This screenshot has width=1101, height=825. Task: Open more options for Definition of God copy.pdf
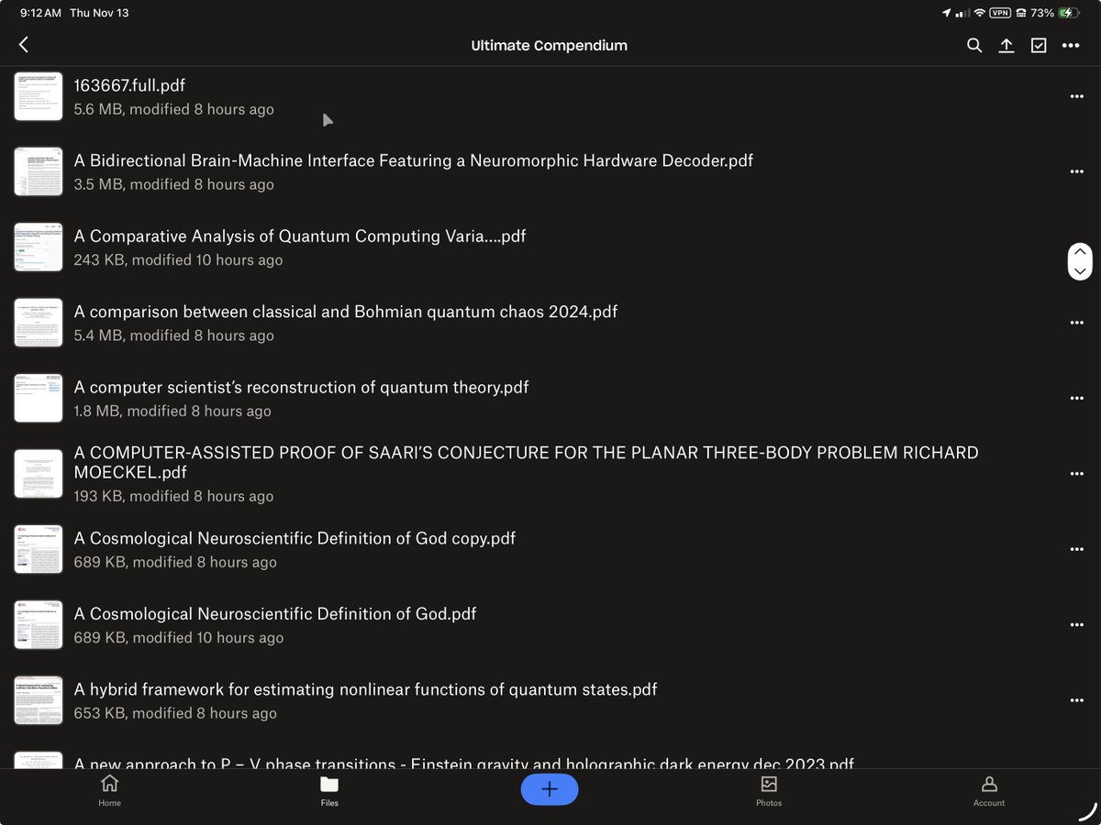pos(1076,549)
